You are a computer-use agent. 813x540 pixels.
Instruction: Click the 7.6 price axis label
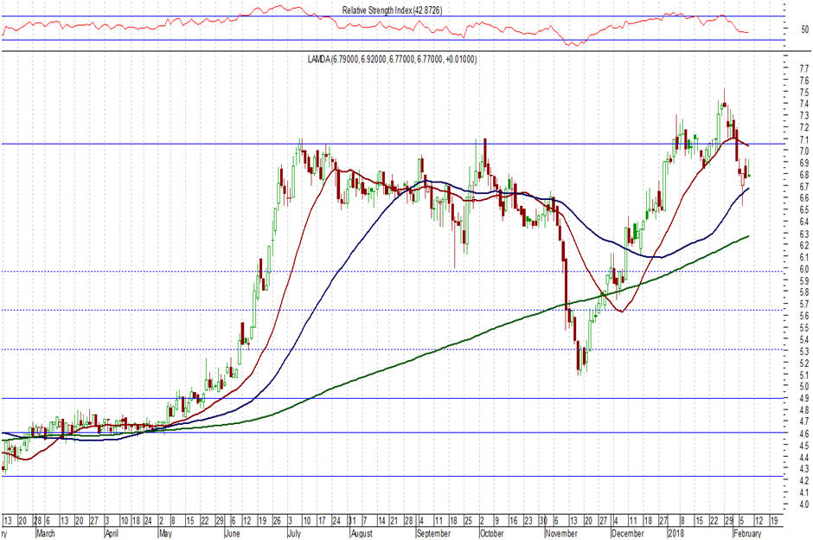(x=804, y=80)
